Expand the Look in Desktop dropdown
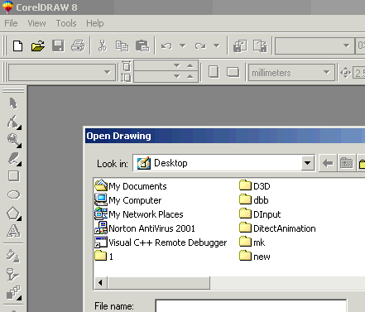 [307, 163]
